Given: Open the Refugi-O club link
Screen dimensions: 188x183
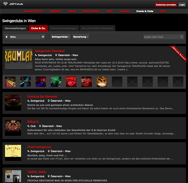Looking at the screenshot, I should pos(33,122).
